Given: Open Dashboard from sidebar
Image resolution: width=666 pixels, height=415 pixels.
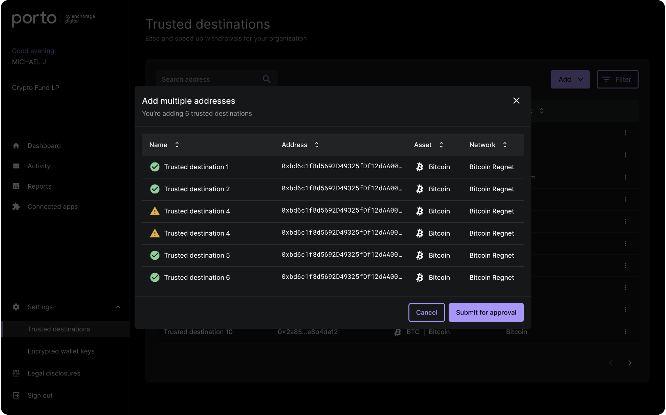Looking at the screenshot, I should 44,146.
